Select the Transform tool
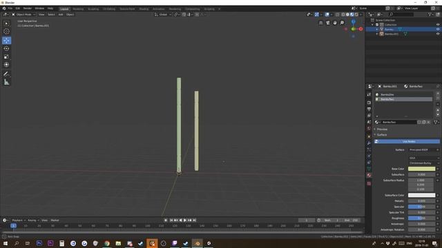The image size is (442, 248). pos(6,65)
